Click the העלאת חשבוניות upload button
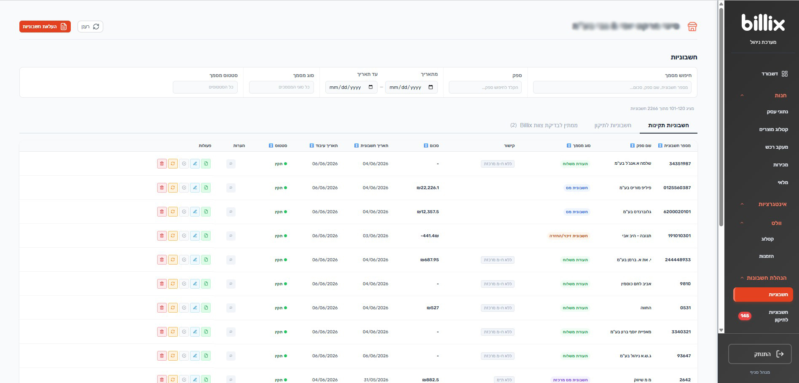 tap(45, 27)
